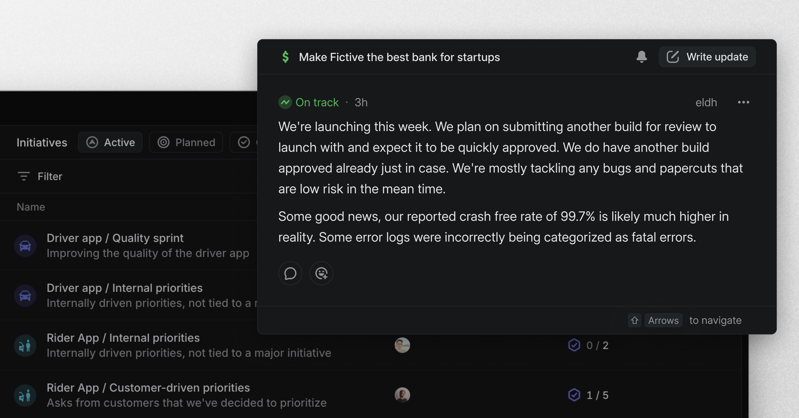Toggle the Planned initiatives filter
The image size is (799, 418).
186,142
